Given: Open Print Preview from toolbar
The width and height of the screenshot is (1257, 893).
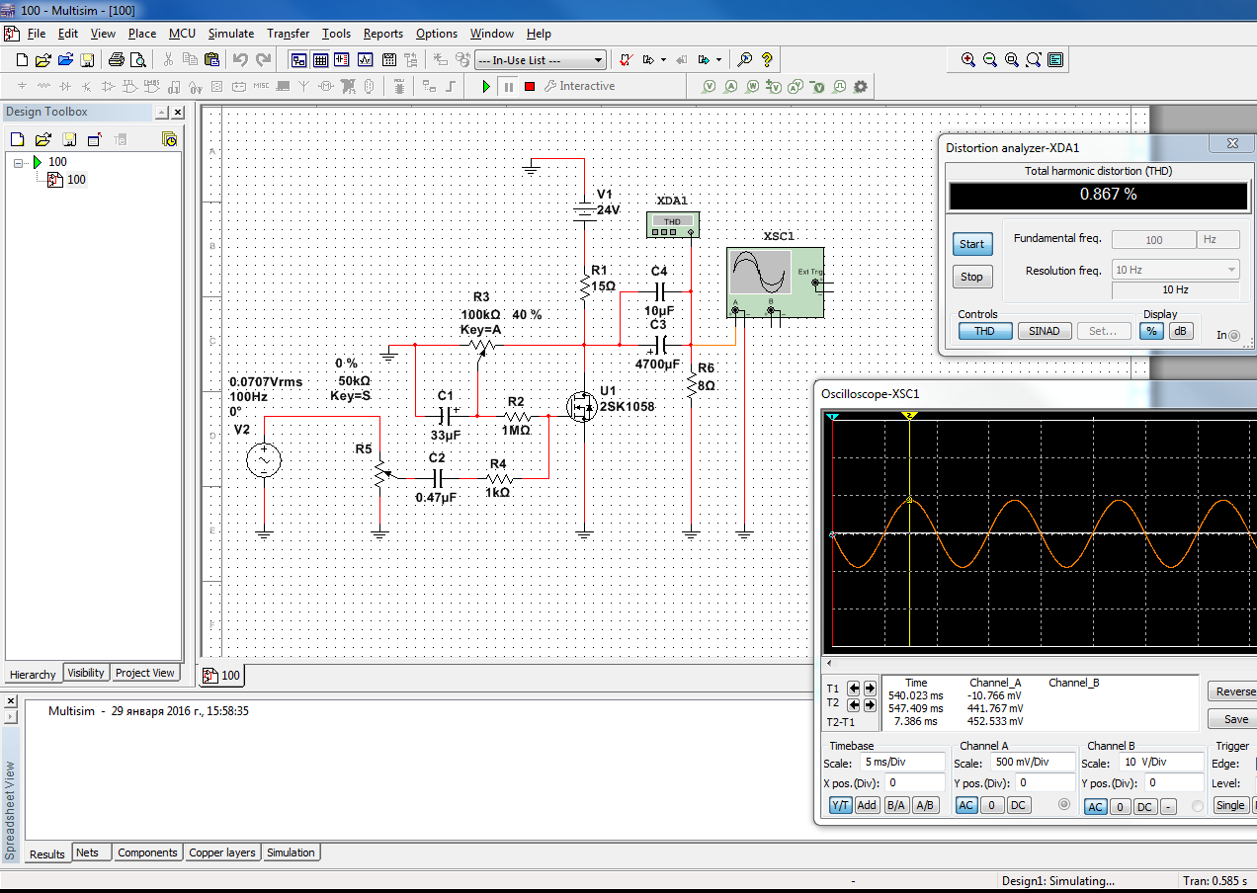Looking at the screenshot, I should (x=137, y=60).
